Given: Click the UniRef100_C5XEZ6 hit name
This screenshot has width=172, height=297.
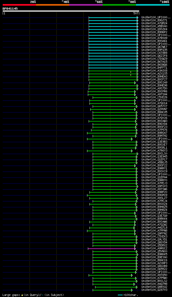Looking at the screenshot, I should click(154, 97).
